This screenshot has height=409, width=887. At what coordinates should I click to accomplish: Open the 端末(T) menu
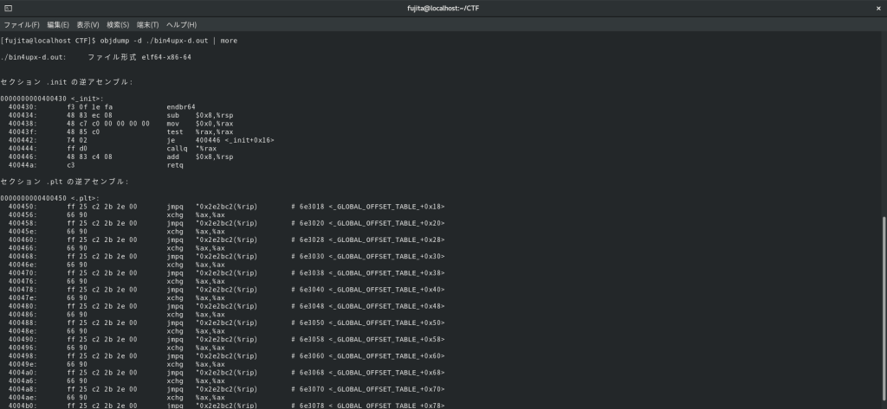(x=146, y=24)
